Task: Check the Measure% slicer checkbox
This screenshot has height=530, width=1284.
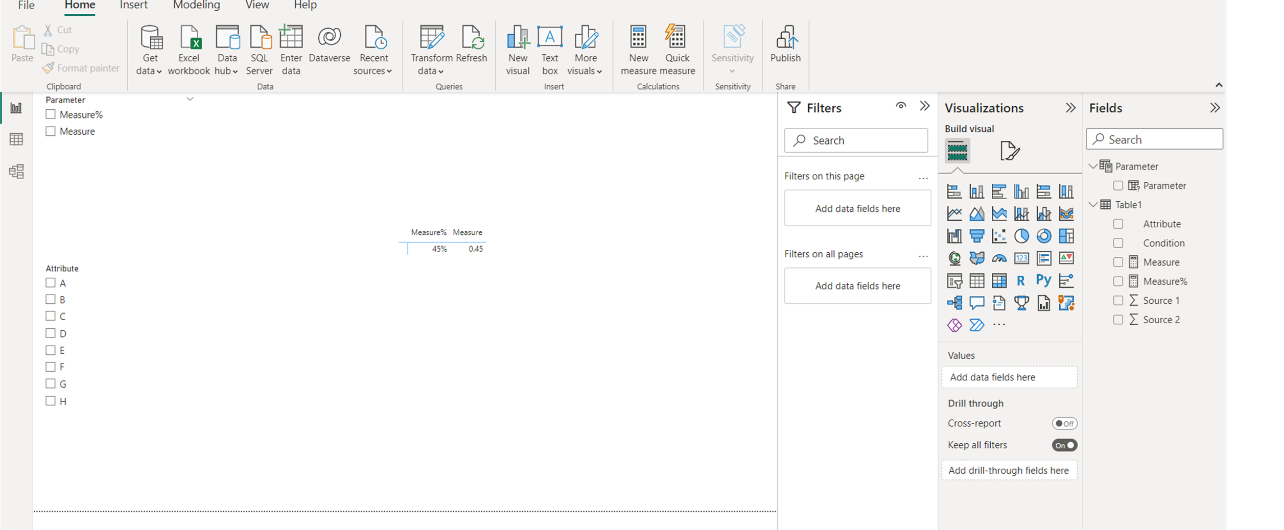Action: pyautogui.click(x=51, y=114)
